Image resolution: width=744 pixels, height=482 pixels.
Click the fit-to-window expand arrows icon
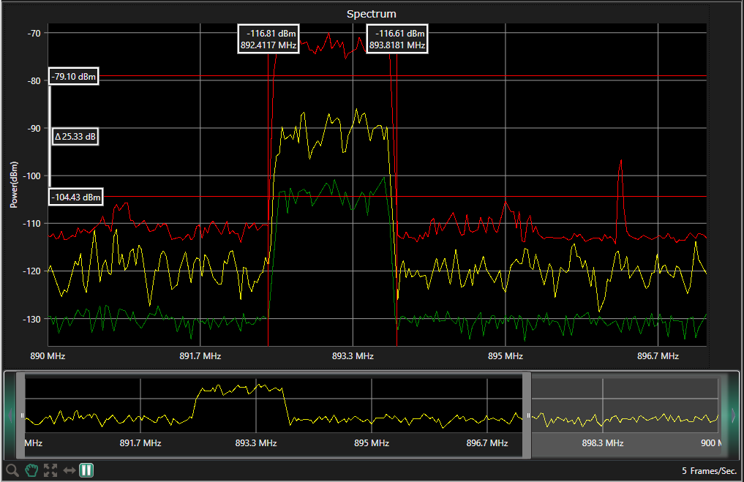[x=50, y=470]
